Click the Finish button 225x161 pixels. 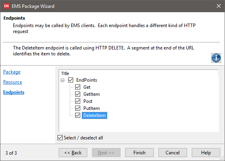click(139, 153)
